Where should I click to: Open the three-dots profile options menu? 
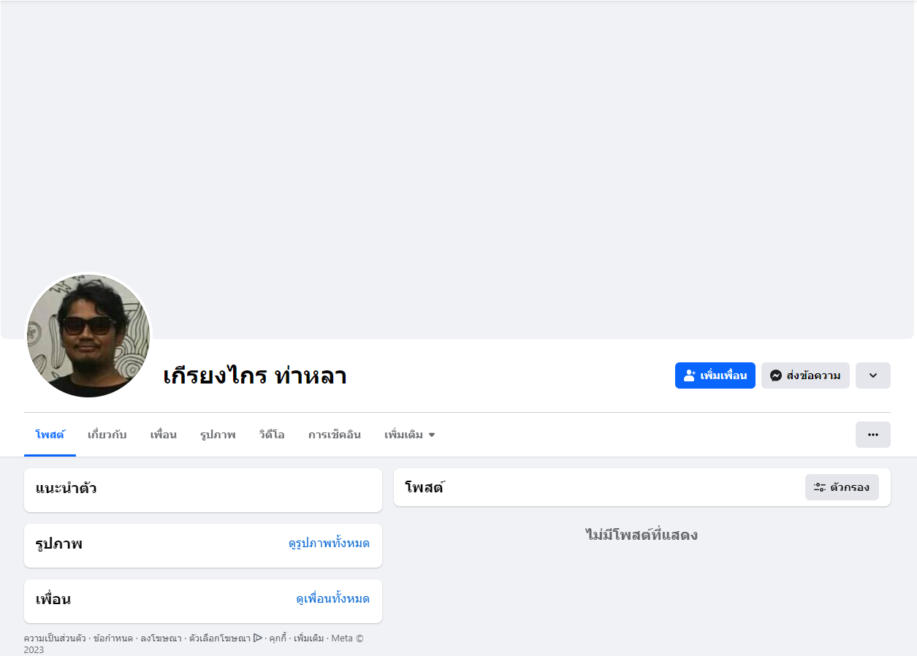872,435
